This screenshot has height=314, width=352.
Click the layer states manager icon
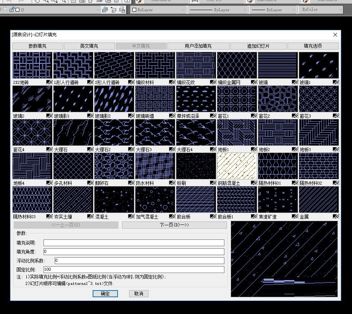122,10
